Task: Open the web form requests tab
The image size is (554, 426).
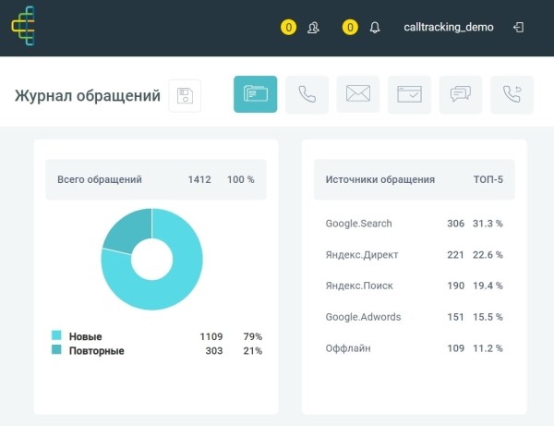Action: tap(409, 94)
